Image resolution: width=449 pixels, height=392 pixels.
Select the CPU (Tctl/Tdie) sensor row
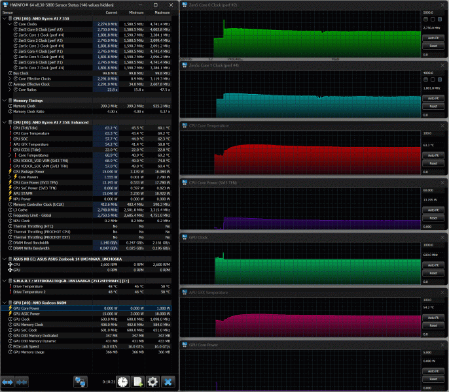(86, 128)
